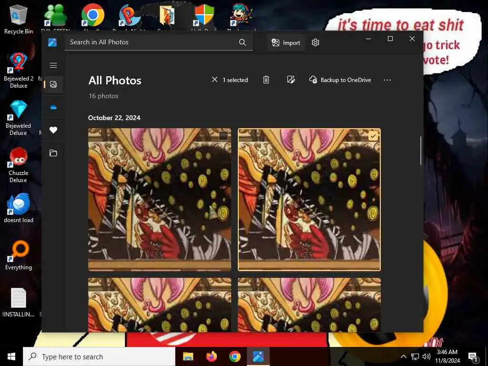Open the Photos navigation hamburger menu
This screenshot has width=488, height=366.
pyautogui.click(x=53, y=65)
